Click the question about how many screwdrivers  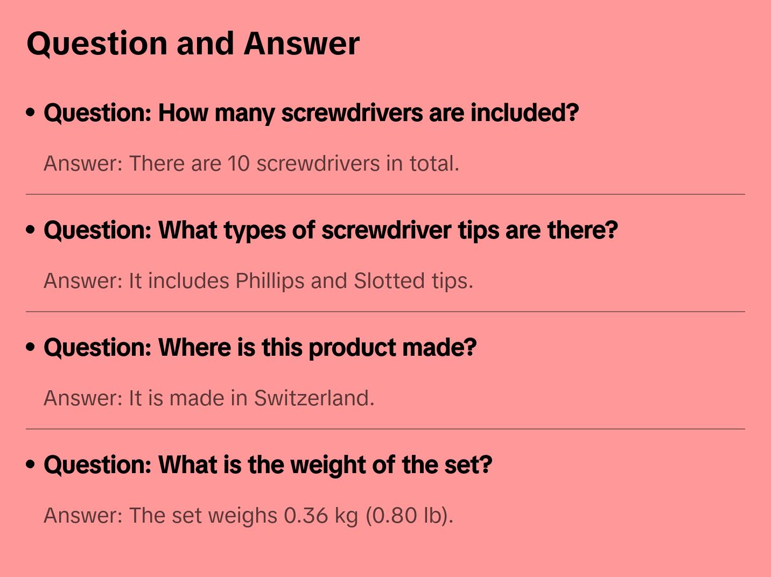[311, 113]
